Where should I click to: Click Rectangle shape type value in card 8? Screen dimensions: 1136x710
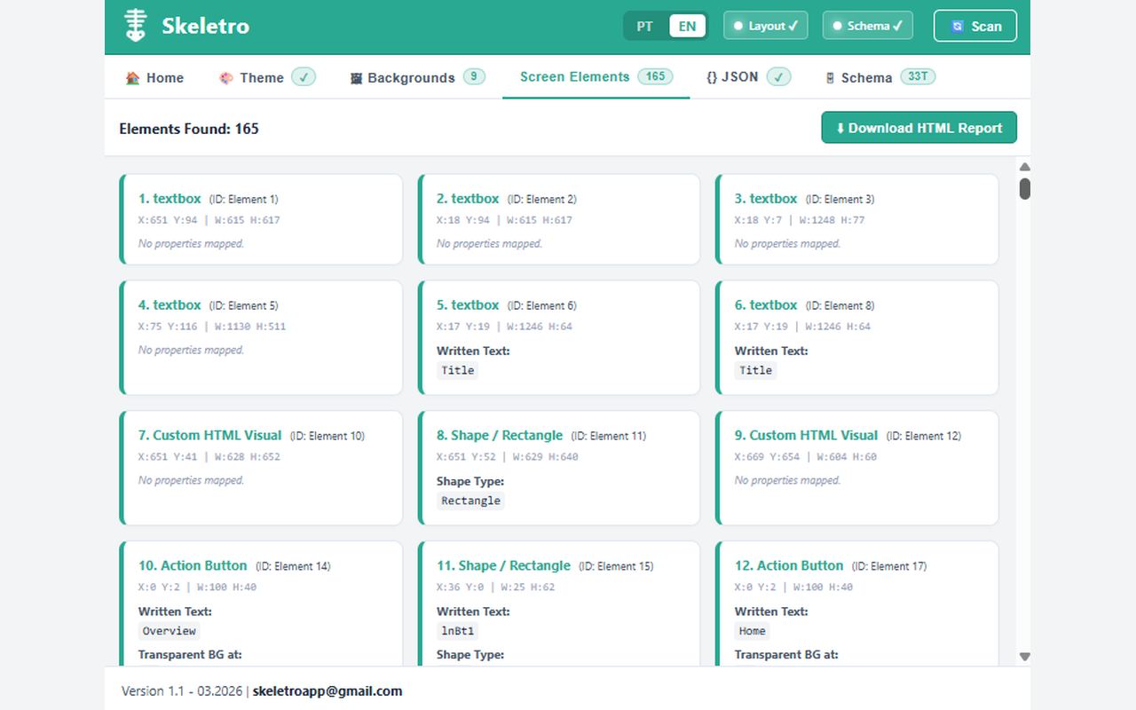coord(471,501)
